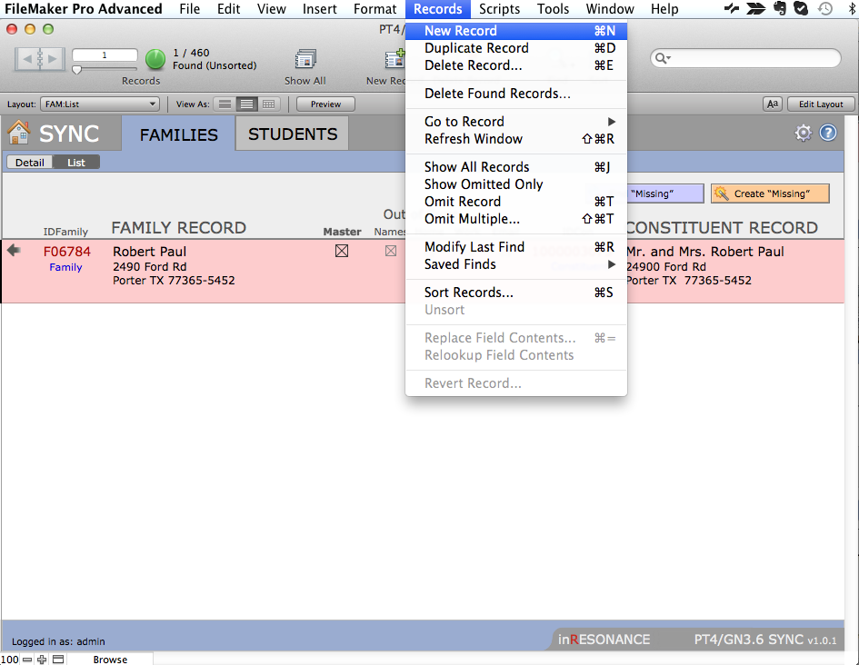Open the FAM:List layout dropdown

tap(100, 104)
